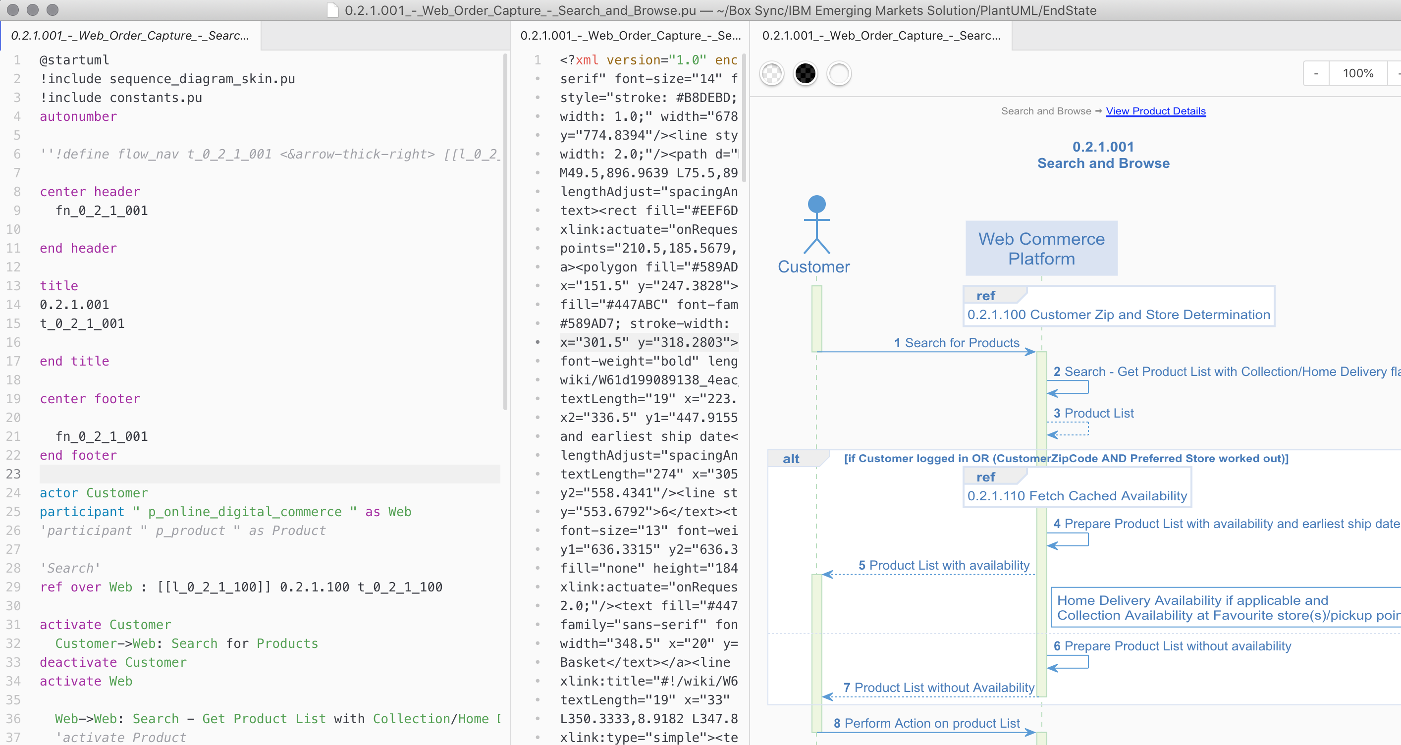Click line number 23 in the left gutter

click(13, 474)
